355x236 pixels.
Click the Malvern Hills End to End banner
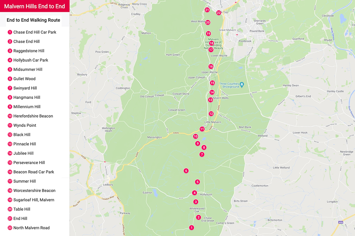click(x=35, y=6)
